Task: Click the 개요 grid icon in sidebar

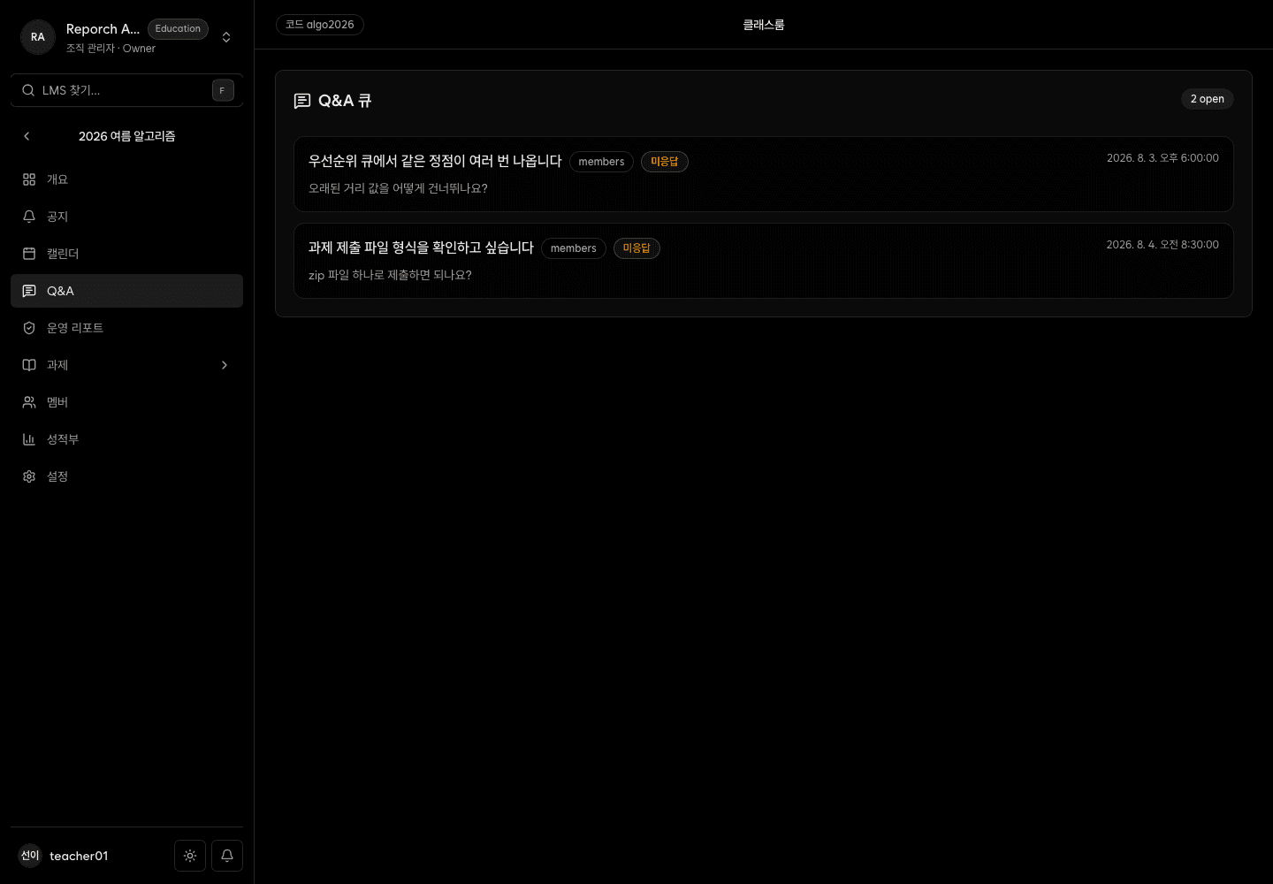Action: [x=29, y=179]
